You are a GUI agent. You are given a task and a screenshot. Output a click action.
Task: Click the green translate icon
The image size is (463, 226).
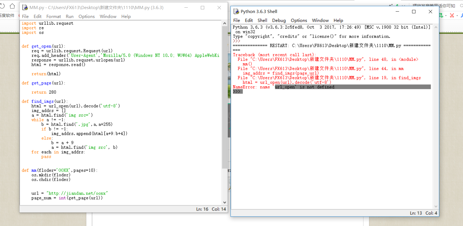(441, 16)
